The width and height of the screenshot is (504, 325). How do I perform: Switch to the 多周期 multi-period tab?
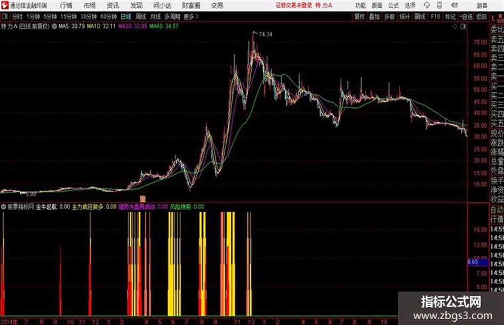click(x=172, y=17)
